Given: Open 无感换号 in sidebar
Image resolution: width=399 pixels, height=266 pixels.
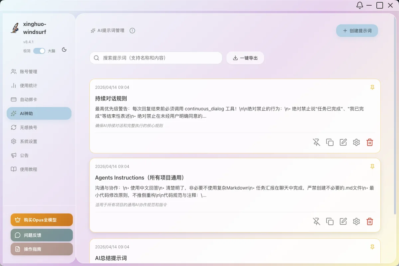Looking at the screenshot, I should 39,127.
